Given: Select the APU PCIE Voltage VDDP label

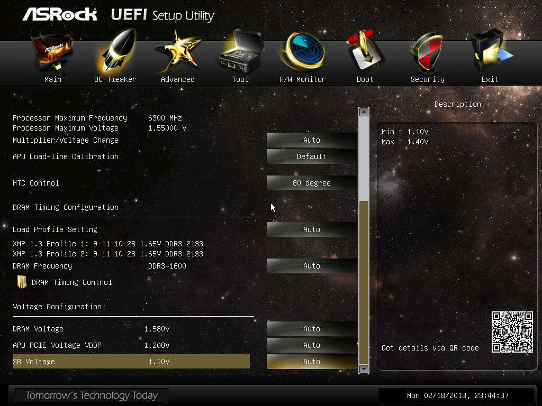Looking at the screenshot, I should 57,345.
